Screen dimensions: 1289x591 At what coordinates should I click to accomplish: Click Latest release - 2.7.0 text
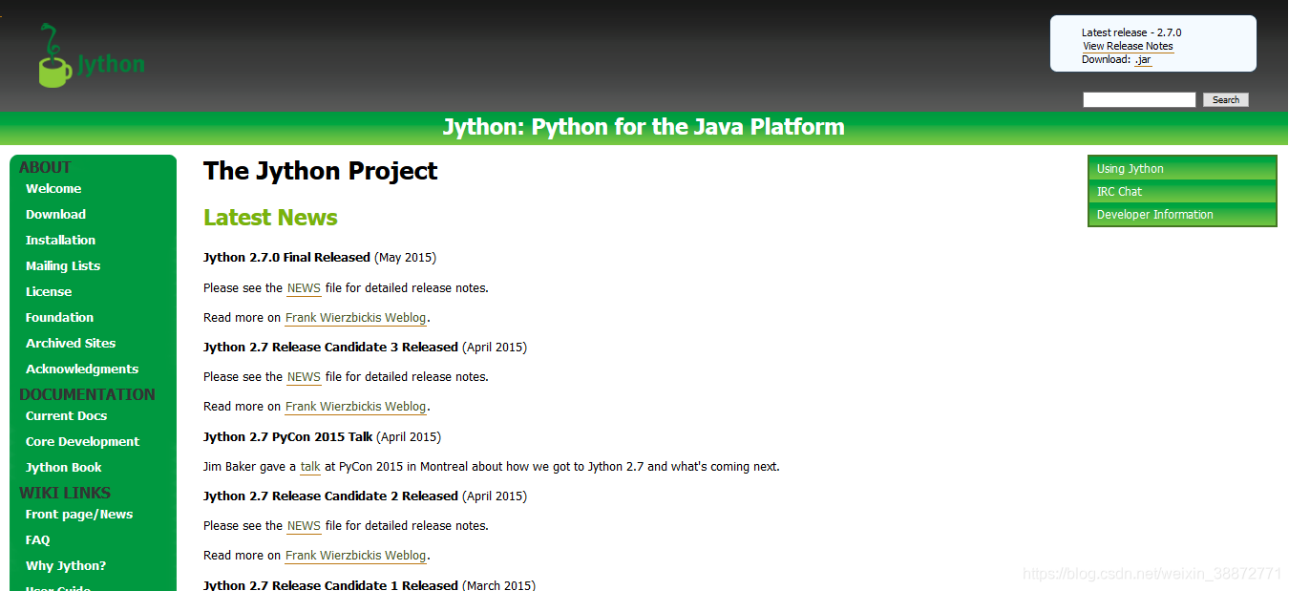pos(1131,32)
